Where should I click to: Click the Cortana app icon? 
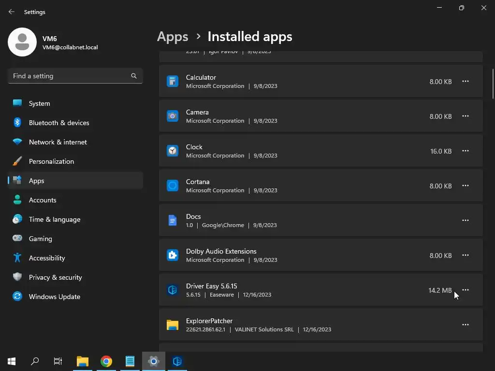173,185
